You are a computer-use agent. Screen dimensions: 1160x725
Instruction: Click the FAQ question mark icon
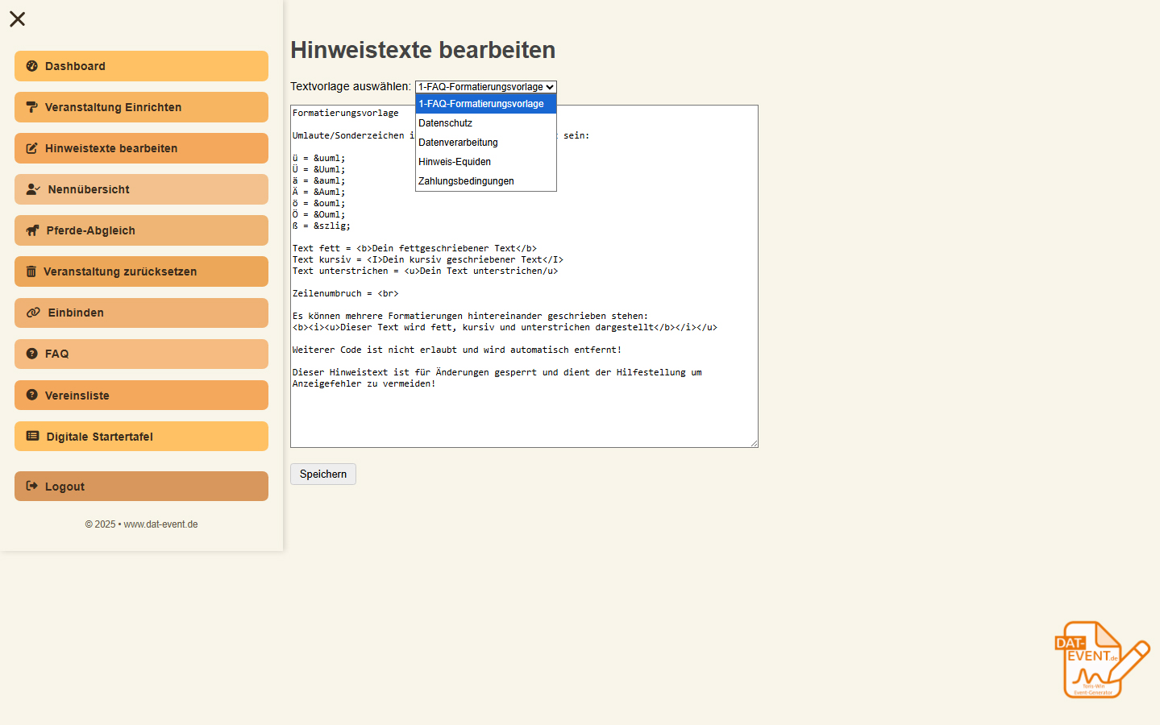point(31,353)
